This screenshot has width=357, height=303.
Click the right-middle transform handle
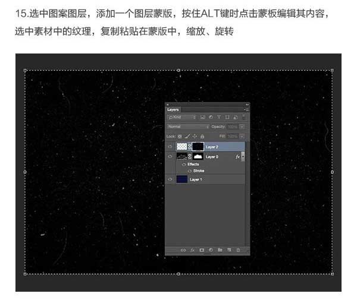(333, 172)
